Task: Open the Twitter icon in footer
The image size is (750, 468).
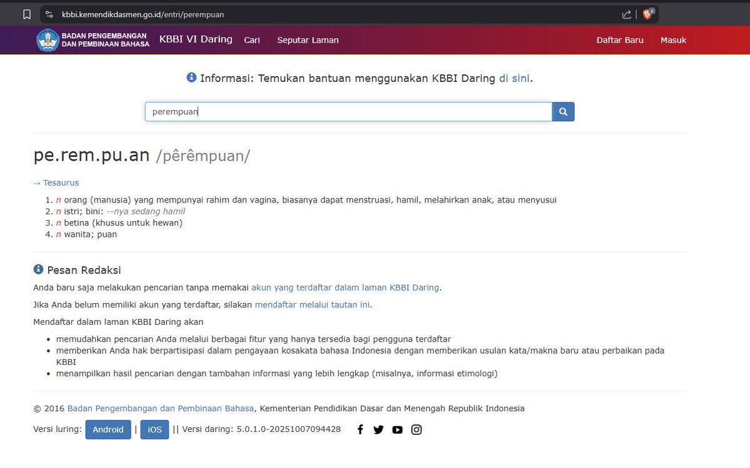Action: pyautogui.click(x=378, y=429)
